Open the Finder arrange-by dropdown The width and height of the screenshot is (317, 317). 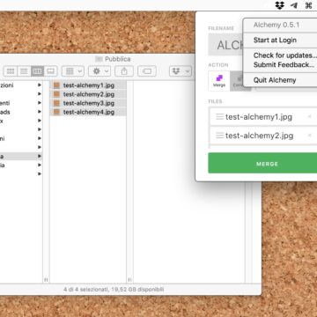(73, 71)
